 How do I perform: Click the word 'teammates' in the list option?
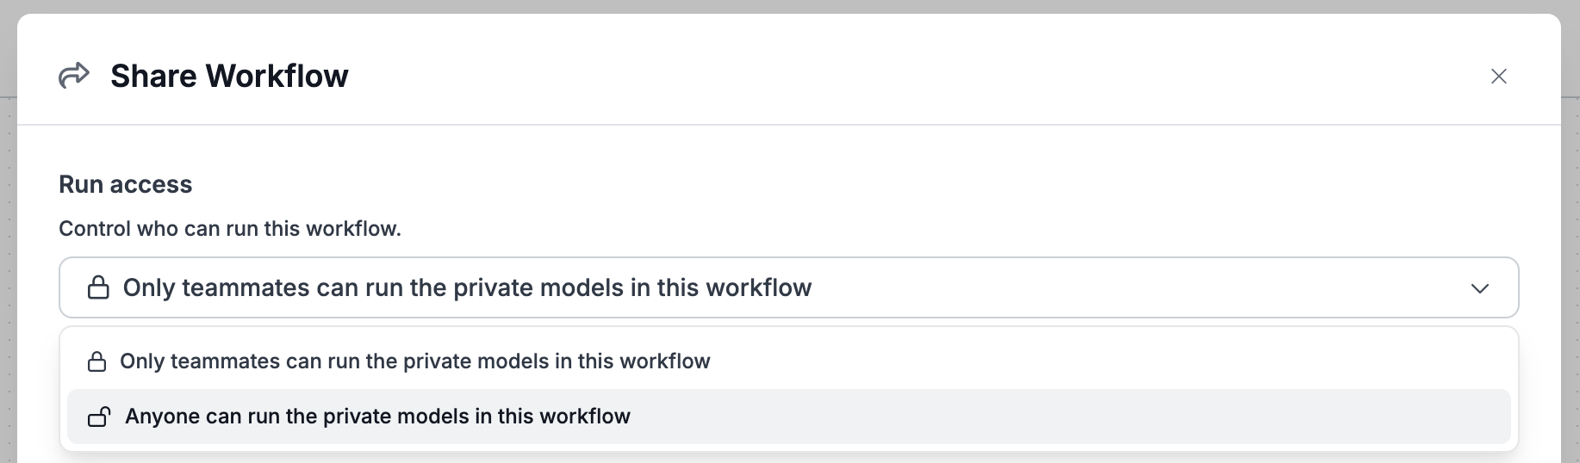click(x=226, y=361)
